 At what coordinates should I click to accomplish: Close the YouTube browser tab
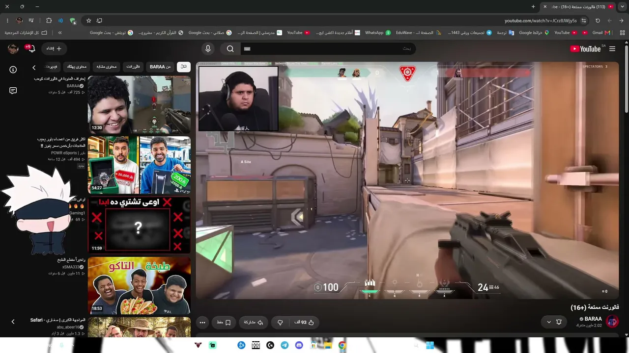[544, 6]
